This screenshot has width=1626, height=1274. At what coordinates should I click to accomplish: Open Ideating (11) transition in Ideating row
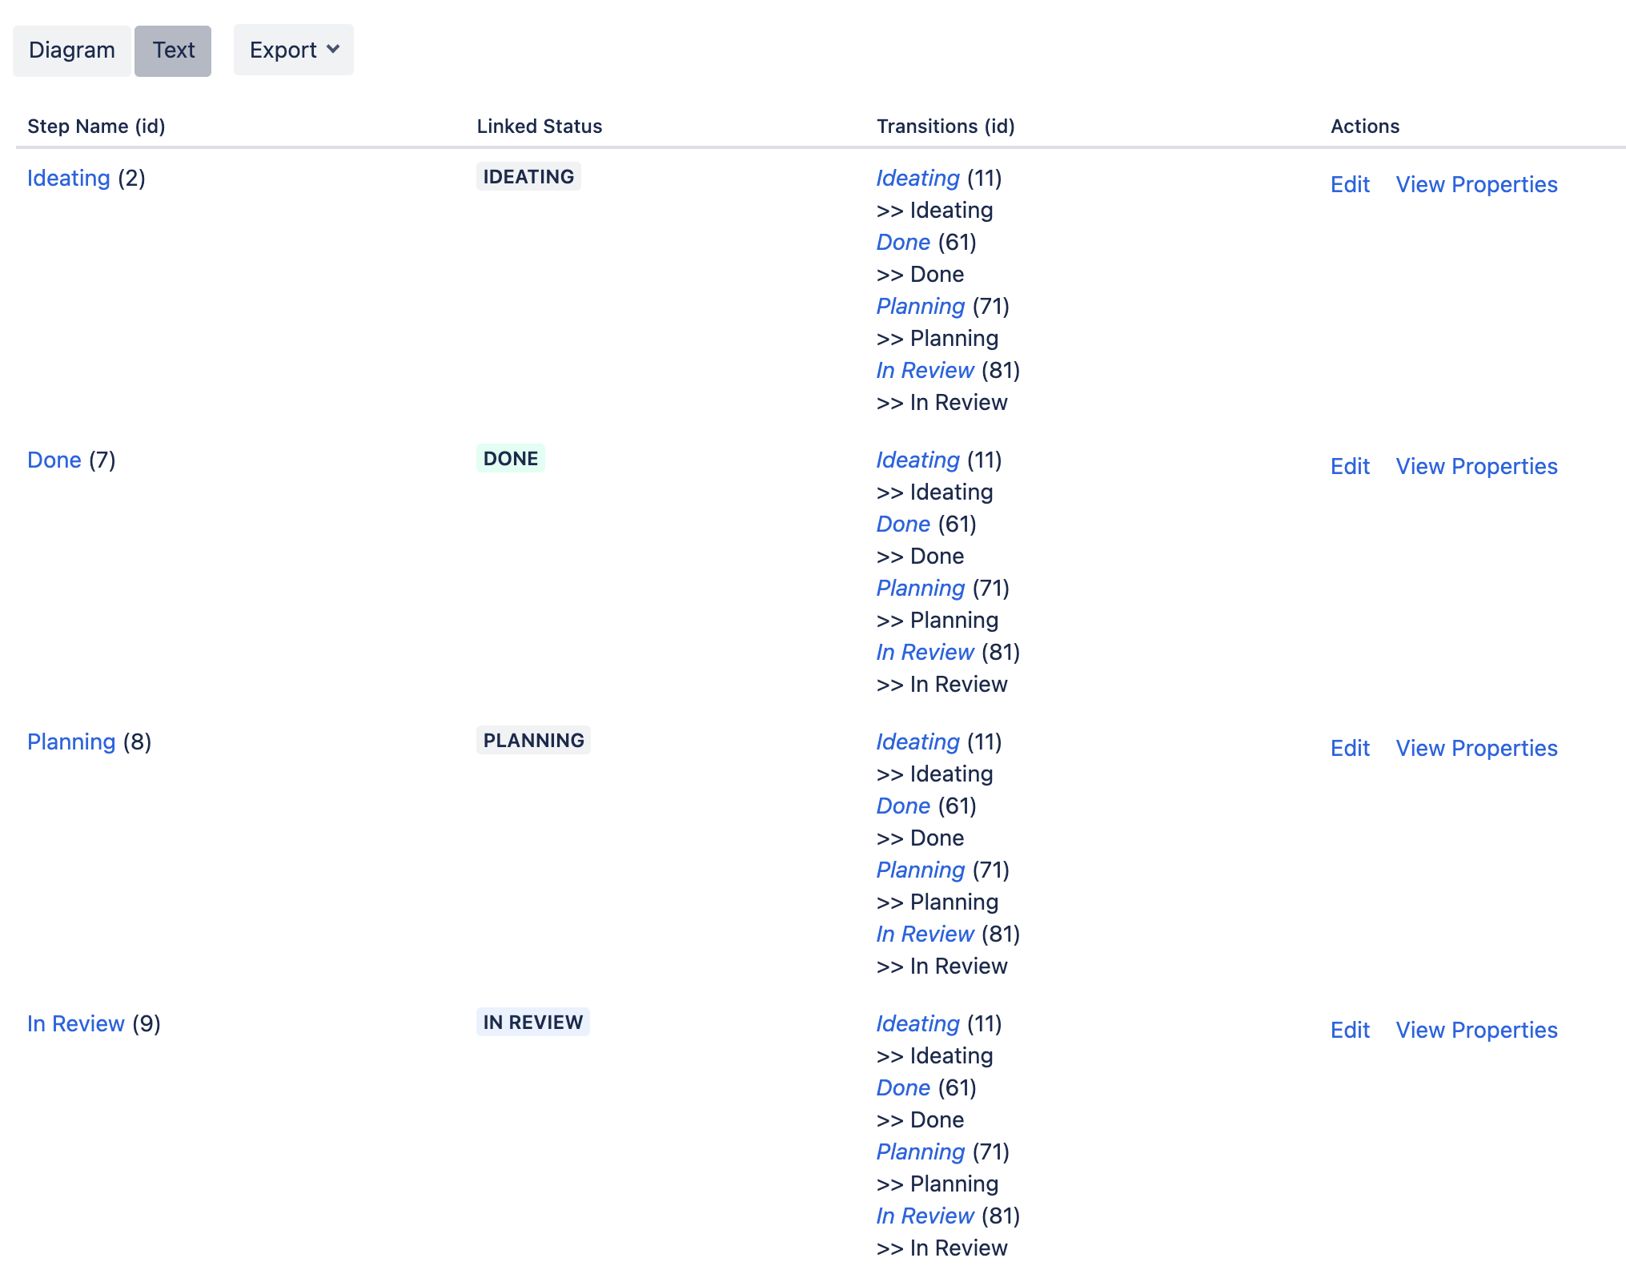click(x=917, y=178)
